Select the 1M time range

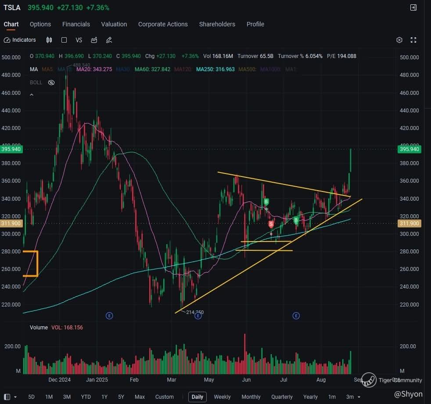point(49,397)
